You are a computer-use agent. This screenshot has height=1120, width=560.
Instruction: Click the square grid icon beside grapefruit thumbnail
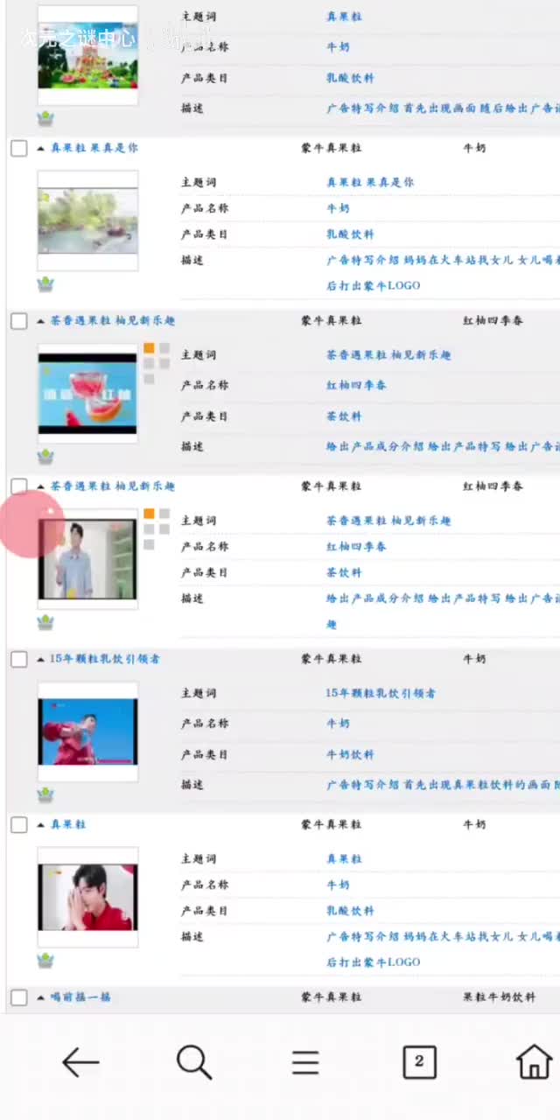click(157, 363)
